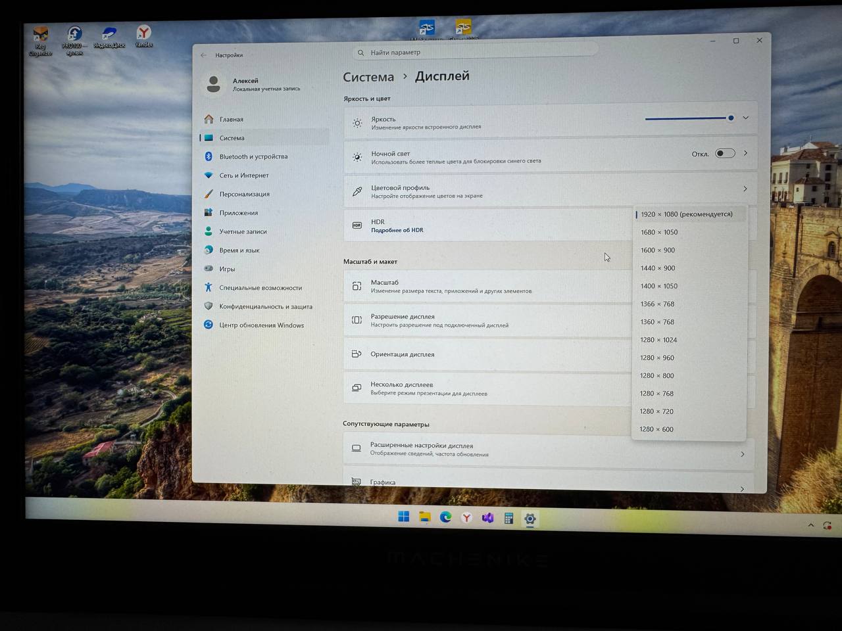Go to Главная in the settings sidebar

click(x=264, y=119)
